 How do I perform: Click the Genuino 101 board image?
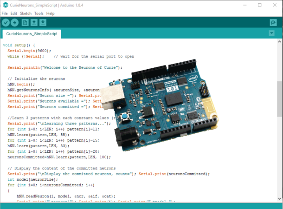[159, 105]
